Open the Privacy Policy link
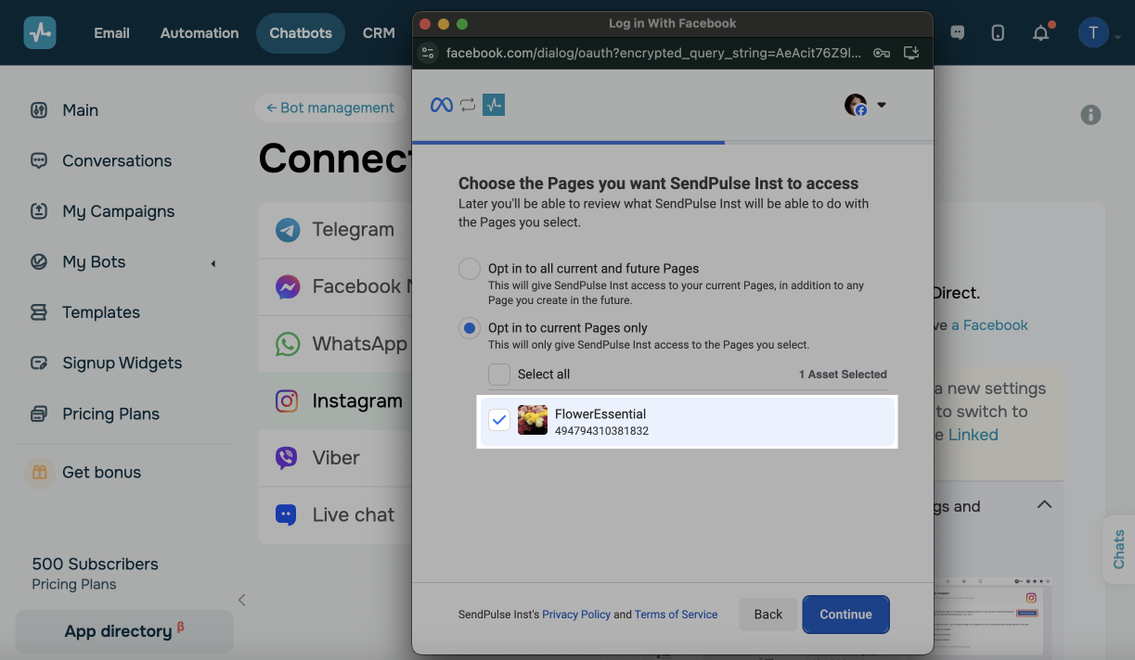Image resolution: width=1135 pixels, height=660 pixels. (576, 615)
